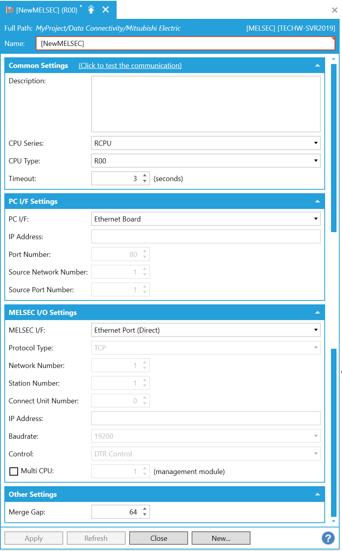Screen dimensions: 342x551
Task: Open the Baudrate dropdown
Action: (206, 436)
